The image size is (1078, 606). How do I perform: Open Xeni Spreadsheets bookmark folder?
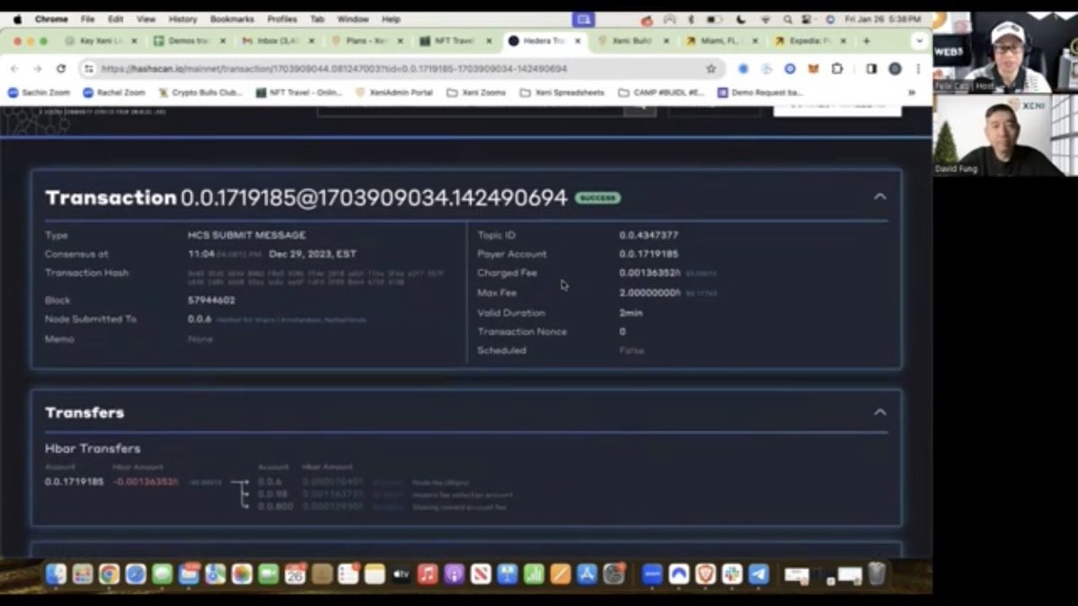pos(564,92)
